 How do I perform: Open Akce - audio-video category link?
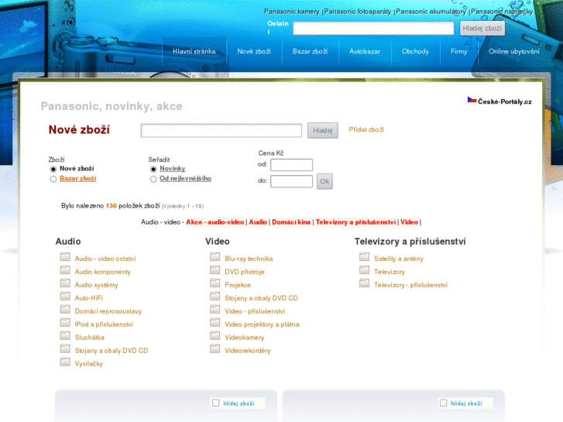tap(215, 222)
